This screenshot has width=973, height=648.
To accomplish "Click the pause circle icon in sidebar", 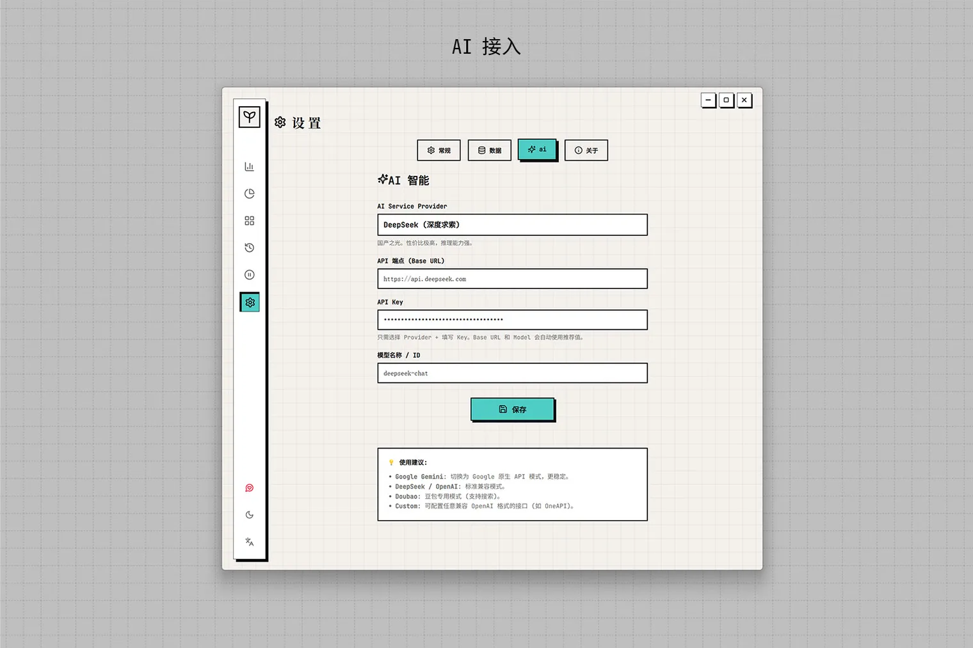I will click(x=250, y=275).
